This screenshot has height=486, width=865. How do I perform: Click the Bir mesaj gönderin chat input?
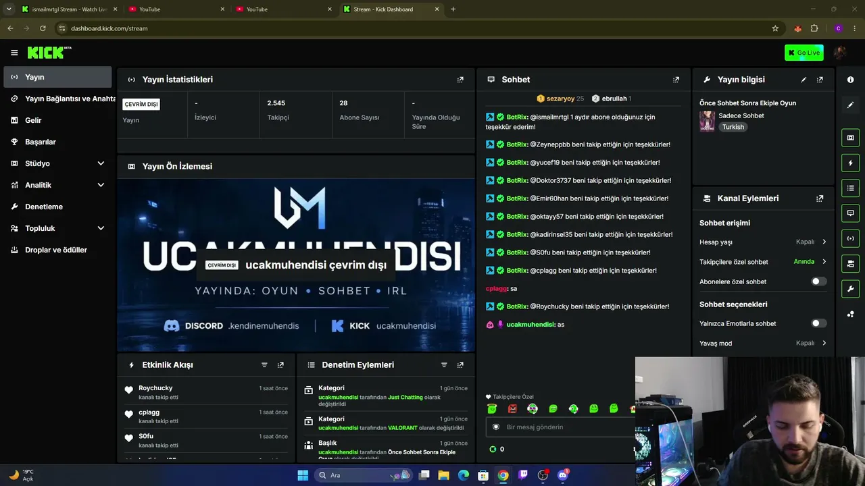tap(561, 427)
